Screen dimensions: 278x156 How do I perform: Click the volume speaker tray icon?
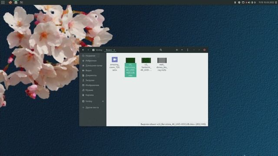tap(249, 3)
